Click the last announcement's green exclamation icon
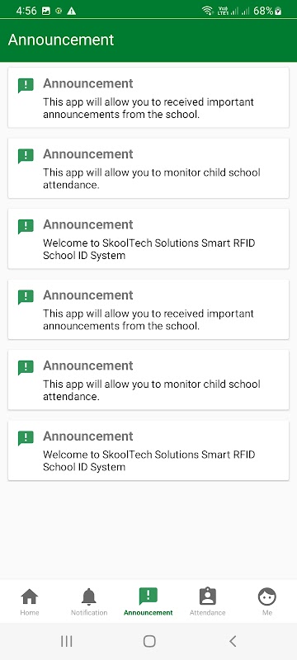This screenshot has height=660, width=297. [26, 438]
